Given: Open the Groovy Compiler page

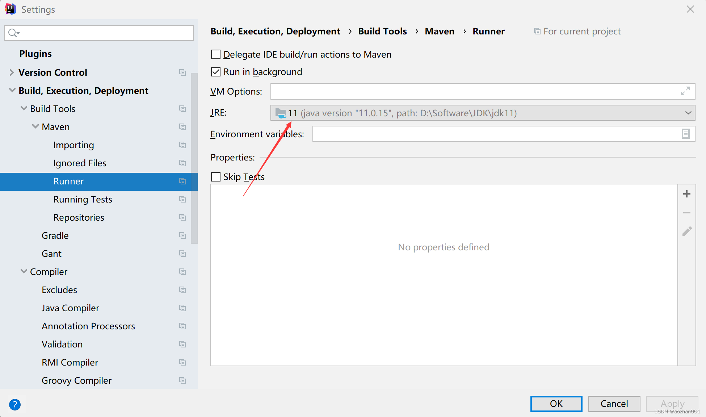Looking at the screenshot, I should (76, 380).
